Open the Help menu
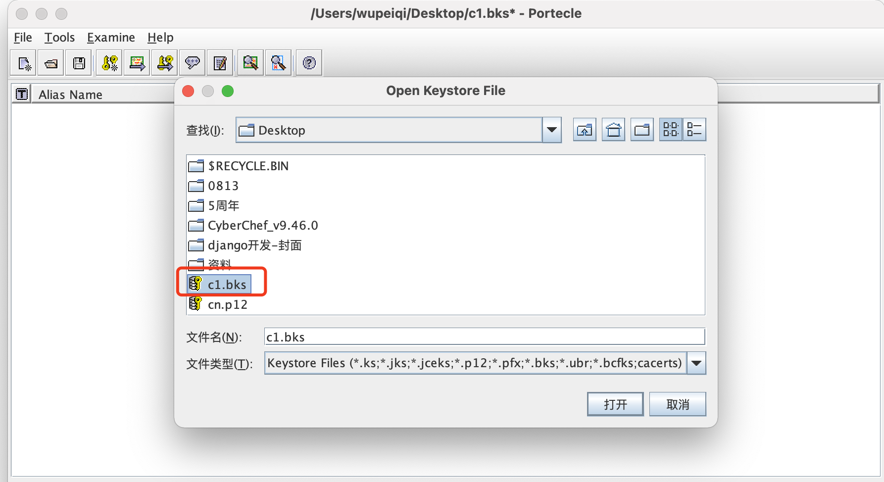Viewport: 884px width, 482px height. pos(160,38)
